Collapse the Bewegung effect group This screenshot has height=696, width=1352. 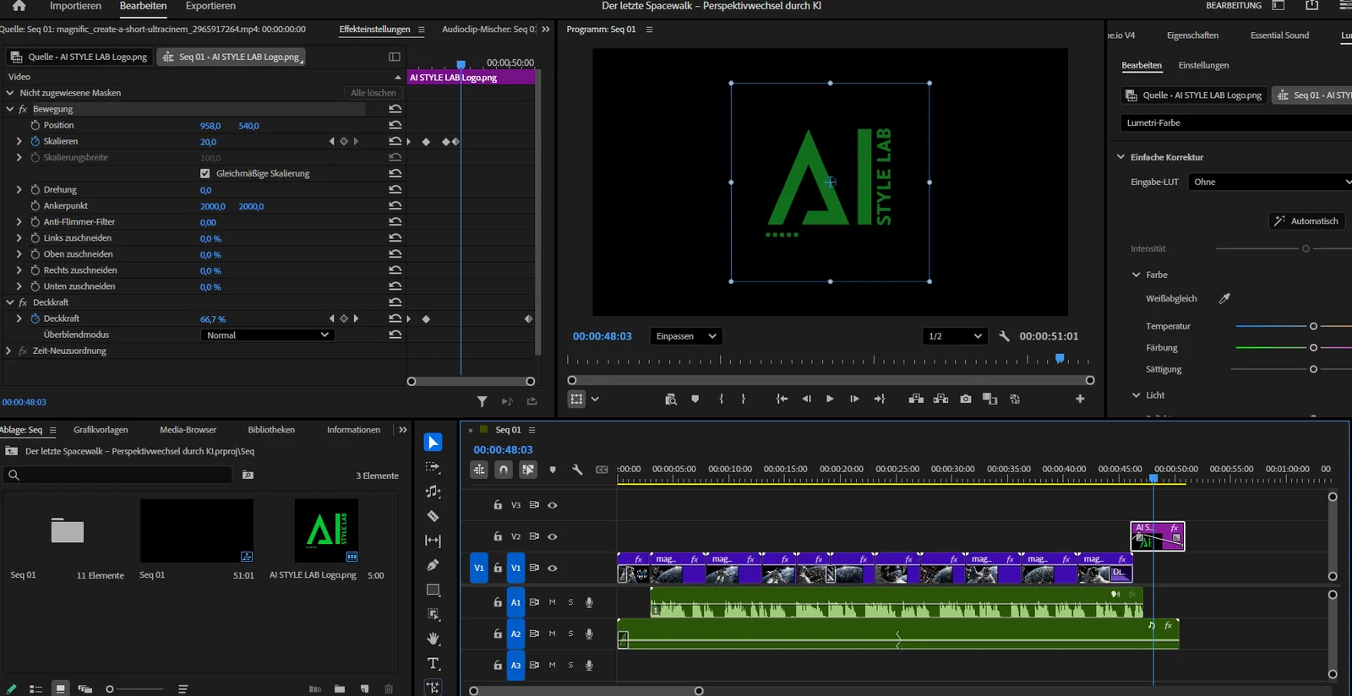click(9, 109)
